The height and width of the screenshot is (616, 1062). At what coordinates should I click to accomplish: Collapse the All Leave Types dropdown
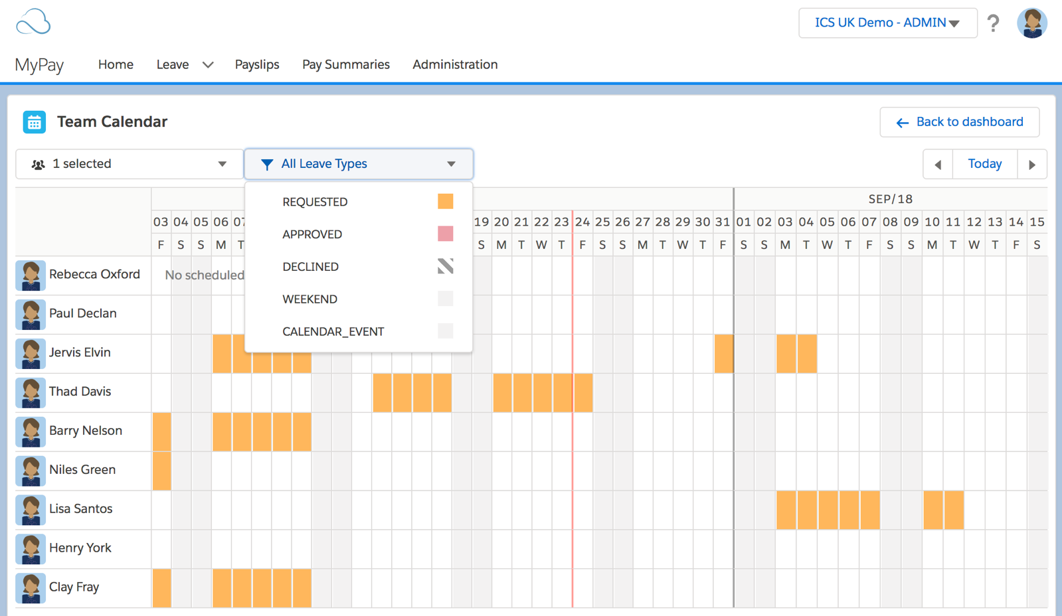click(359, 164)
